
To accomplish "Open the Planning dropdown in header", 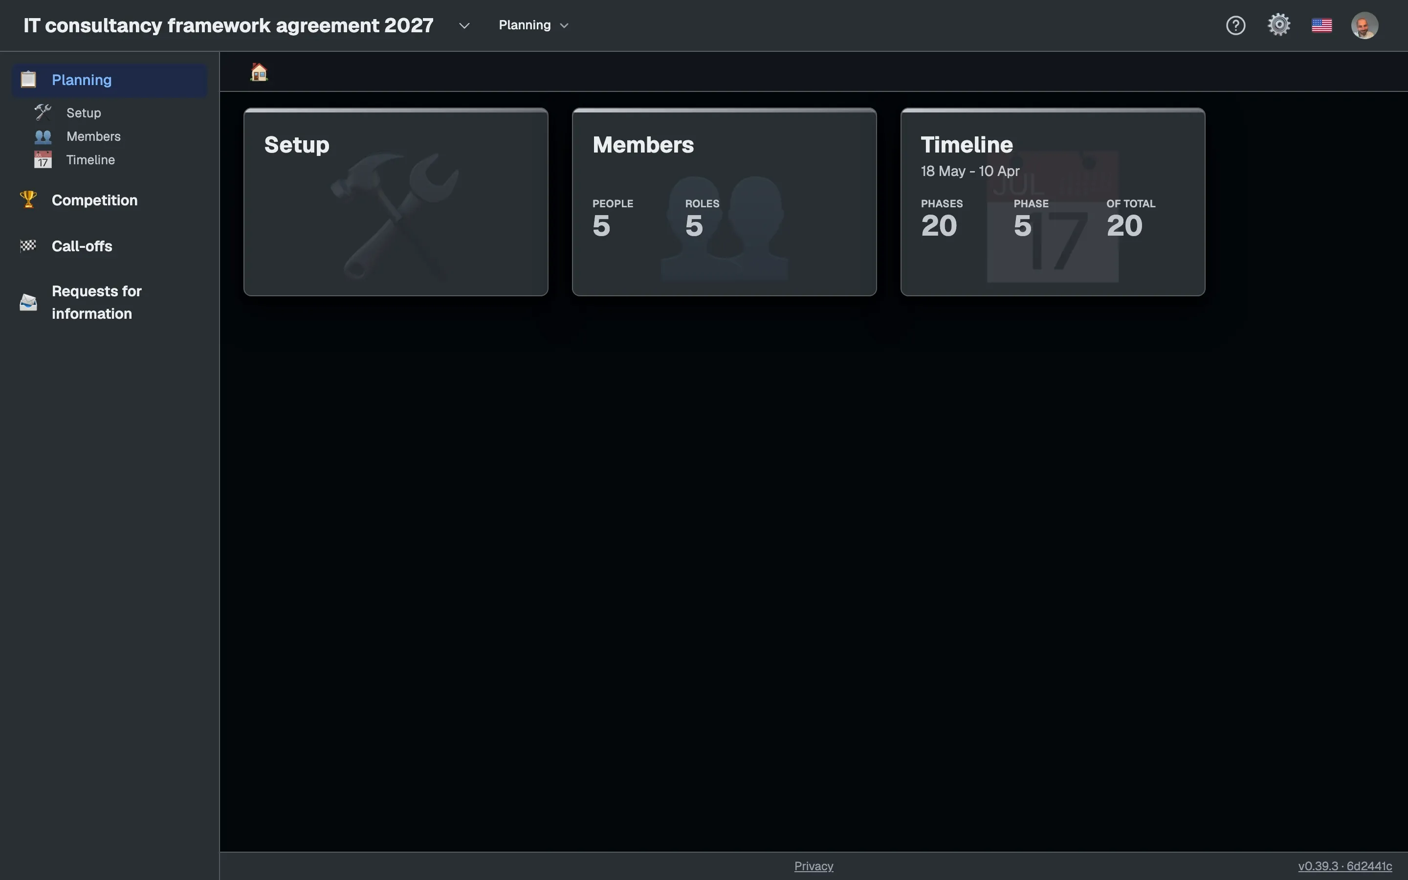I will (x=533, y=25).
